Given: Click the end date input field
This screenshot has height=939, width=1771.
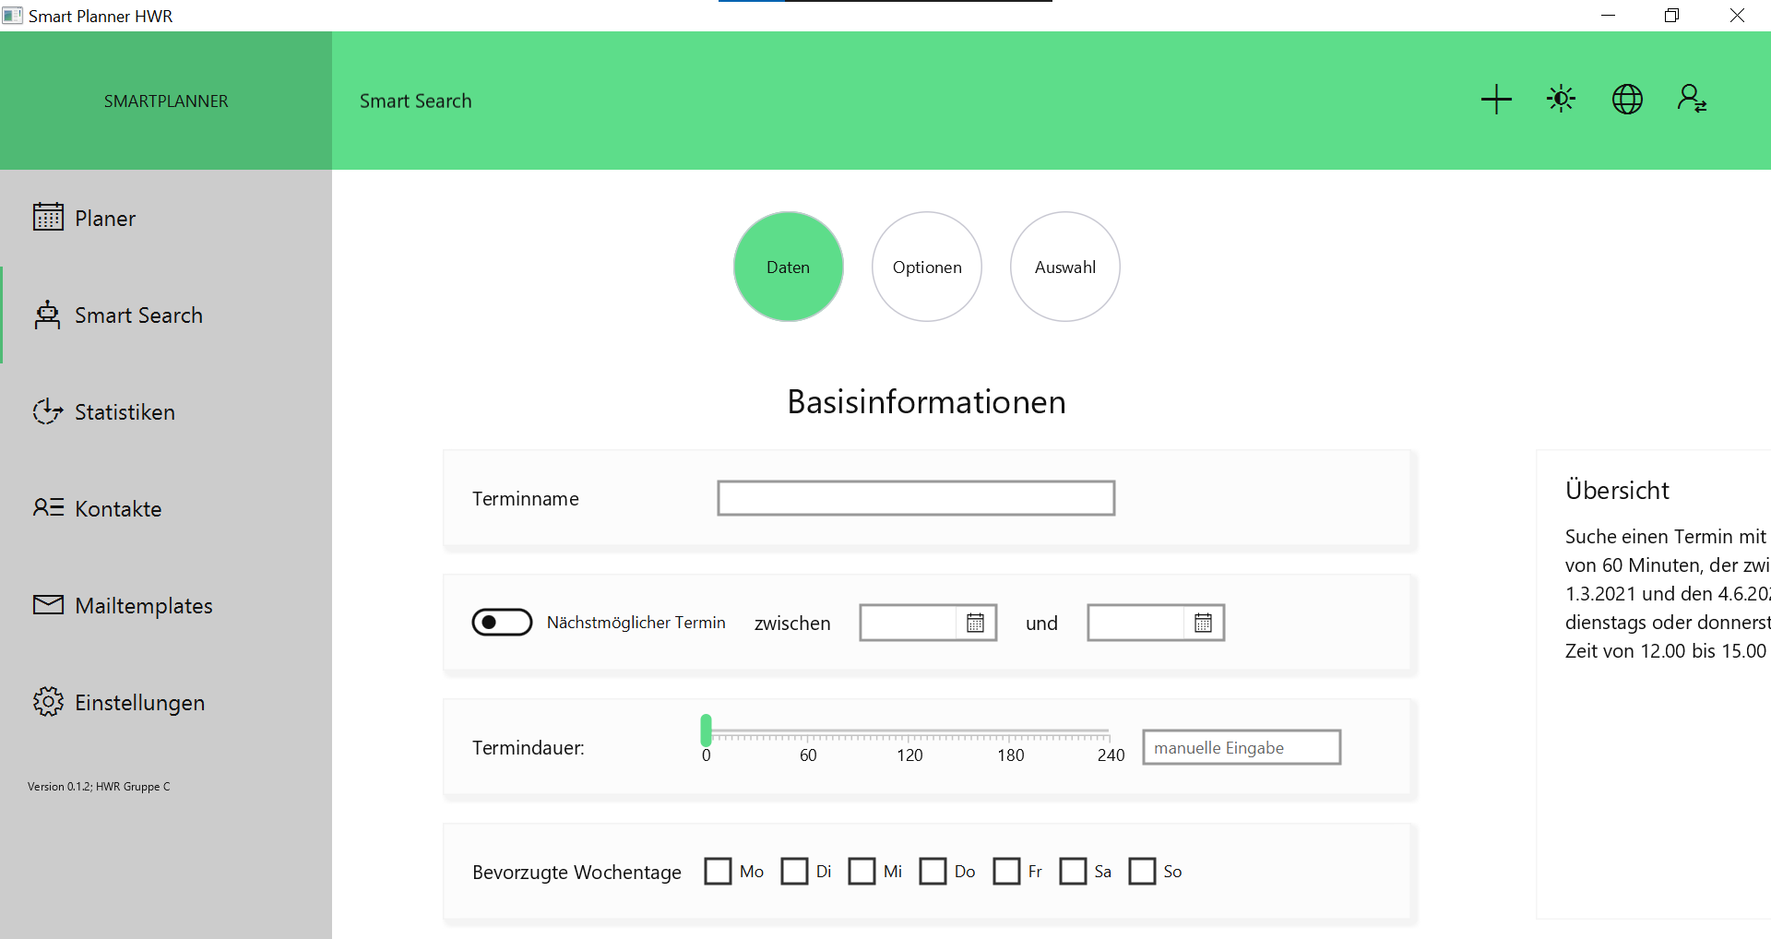Looking at the screenshot, I should (1136, 623).
